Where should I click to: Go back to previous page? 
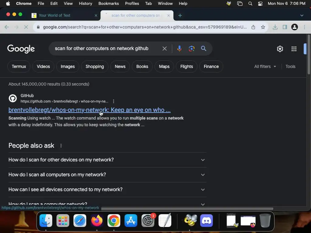(7, 27)
